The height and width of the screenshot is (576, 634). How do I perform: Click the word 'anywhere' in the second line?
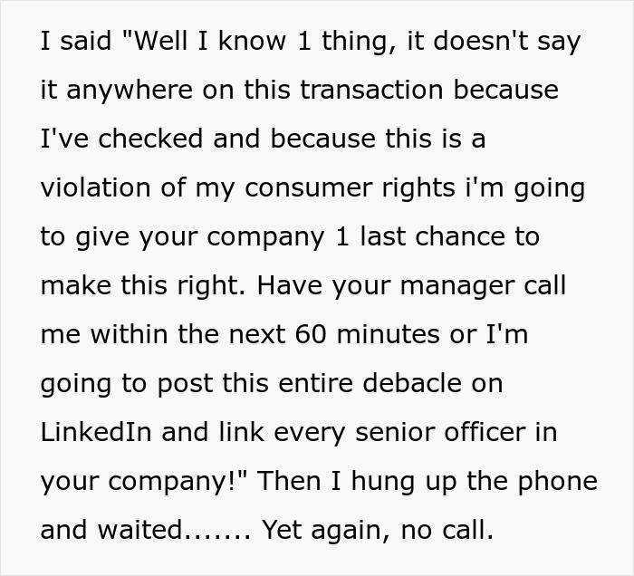(130, 91)
